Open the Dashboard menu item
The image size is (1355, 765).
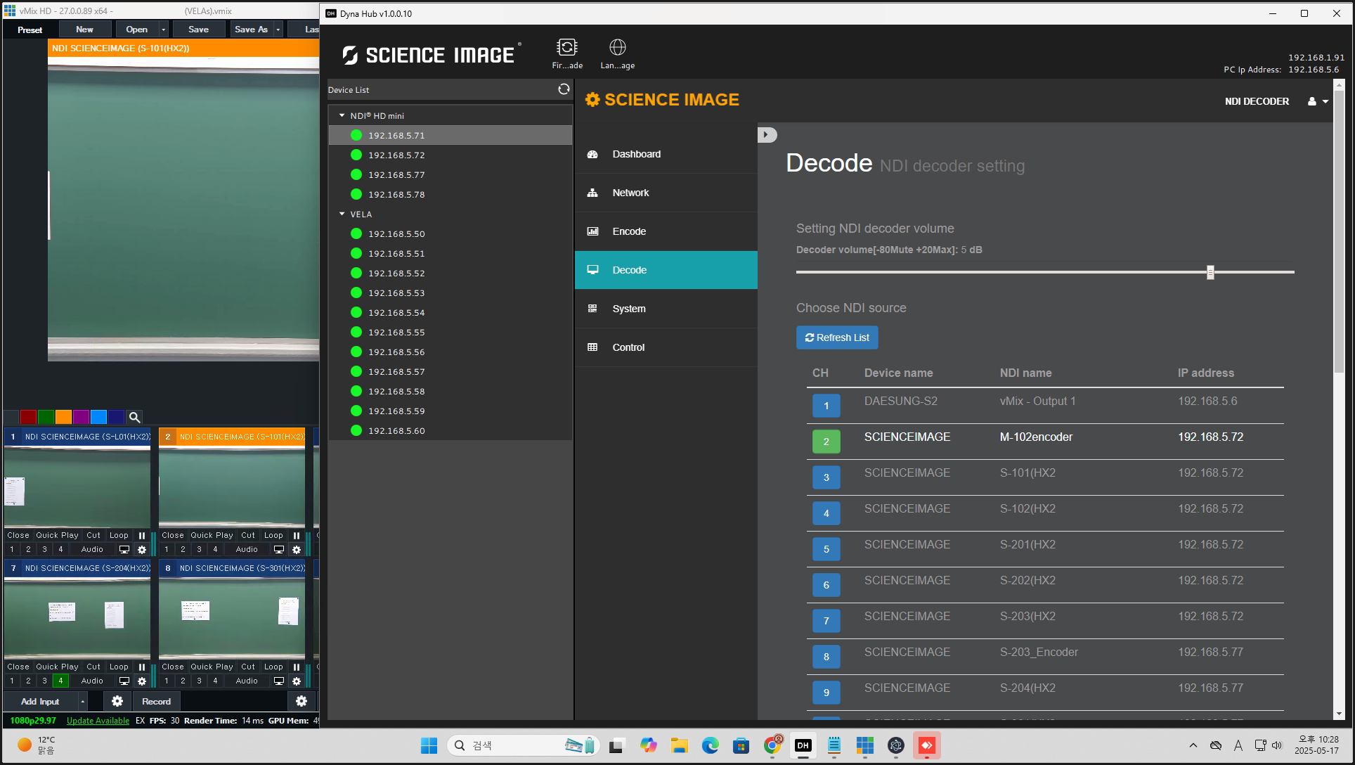[666, 154]
